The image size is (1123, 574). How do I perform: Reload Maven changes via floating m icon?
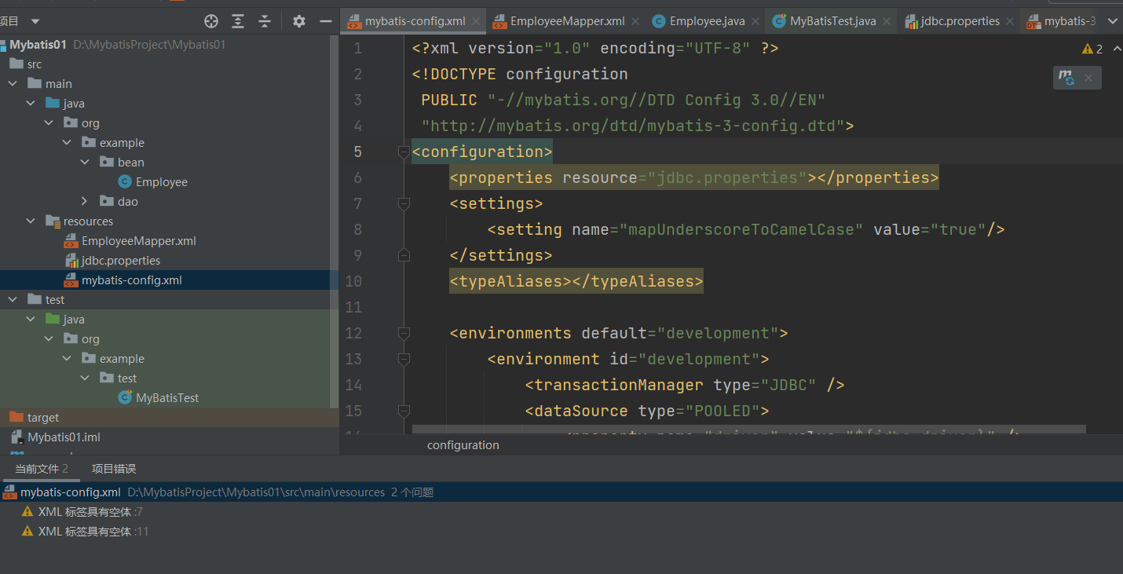click(x=1066, y=77)
